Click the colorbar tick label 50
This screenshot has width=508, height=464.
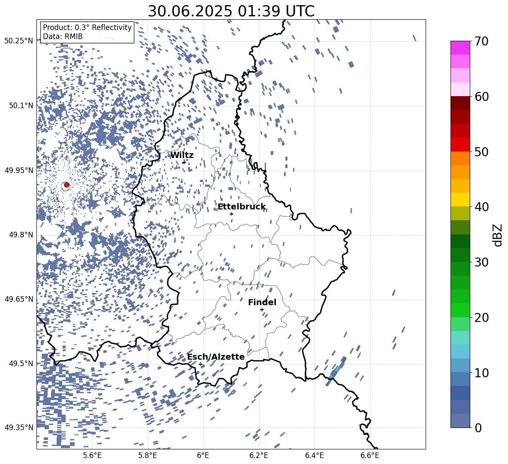tap(481, 152)
